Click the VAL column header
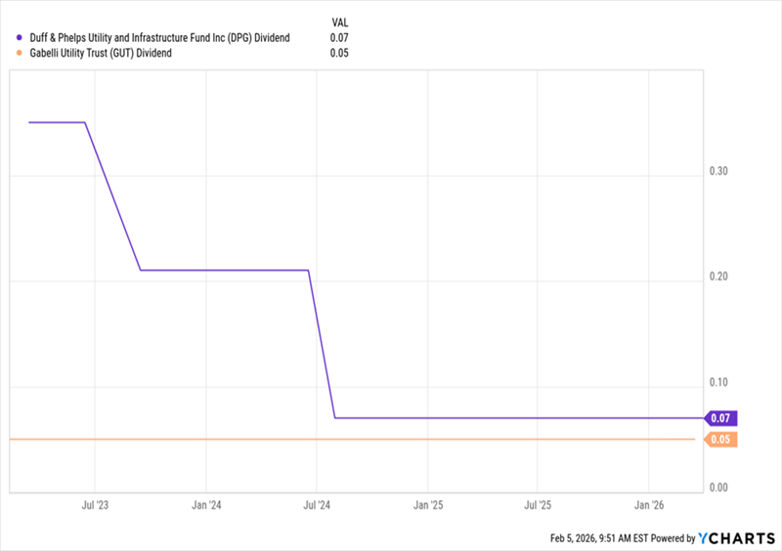782x551 pixels. point(341,19)
